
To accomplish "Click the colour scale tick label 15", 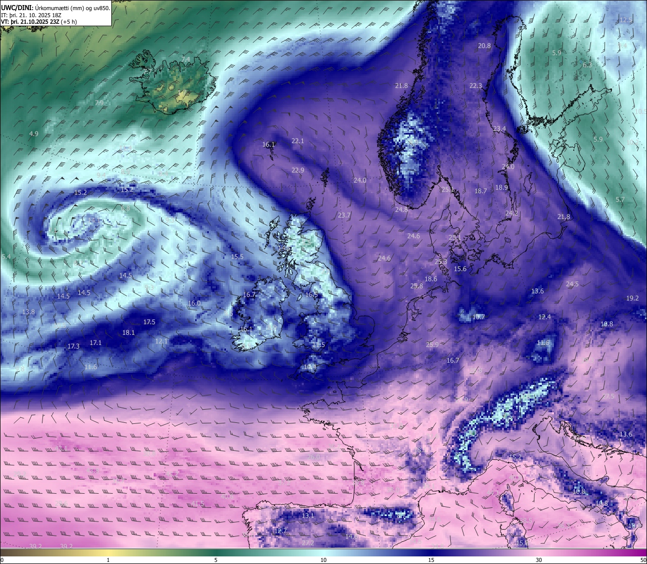I will coord(431,560).
